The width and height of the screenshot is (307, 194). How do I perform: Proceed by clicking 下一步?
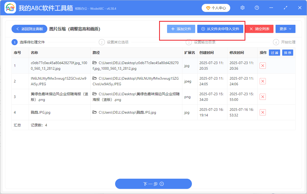click(153, 184)
